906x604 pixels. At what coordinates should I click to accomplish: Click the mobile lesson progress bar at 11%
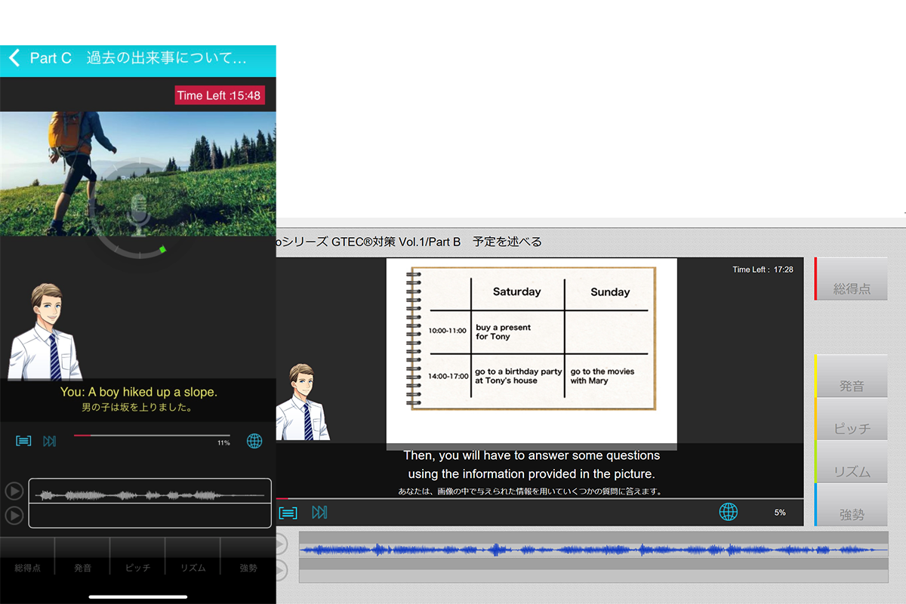coord(151,436)
